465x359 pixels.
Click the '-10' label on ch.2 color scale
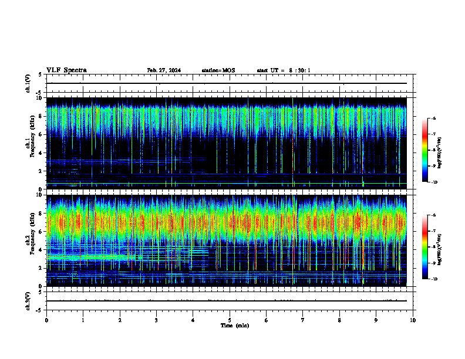point(434,279)
